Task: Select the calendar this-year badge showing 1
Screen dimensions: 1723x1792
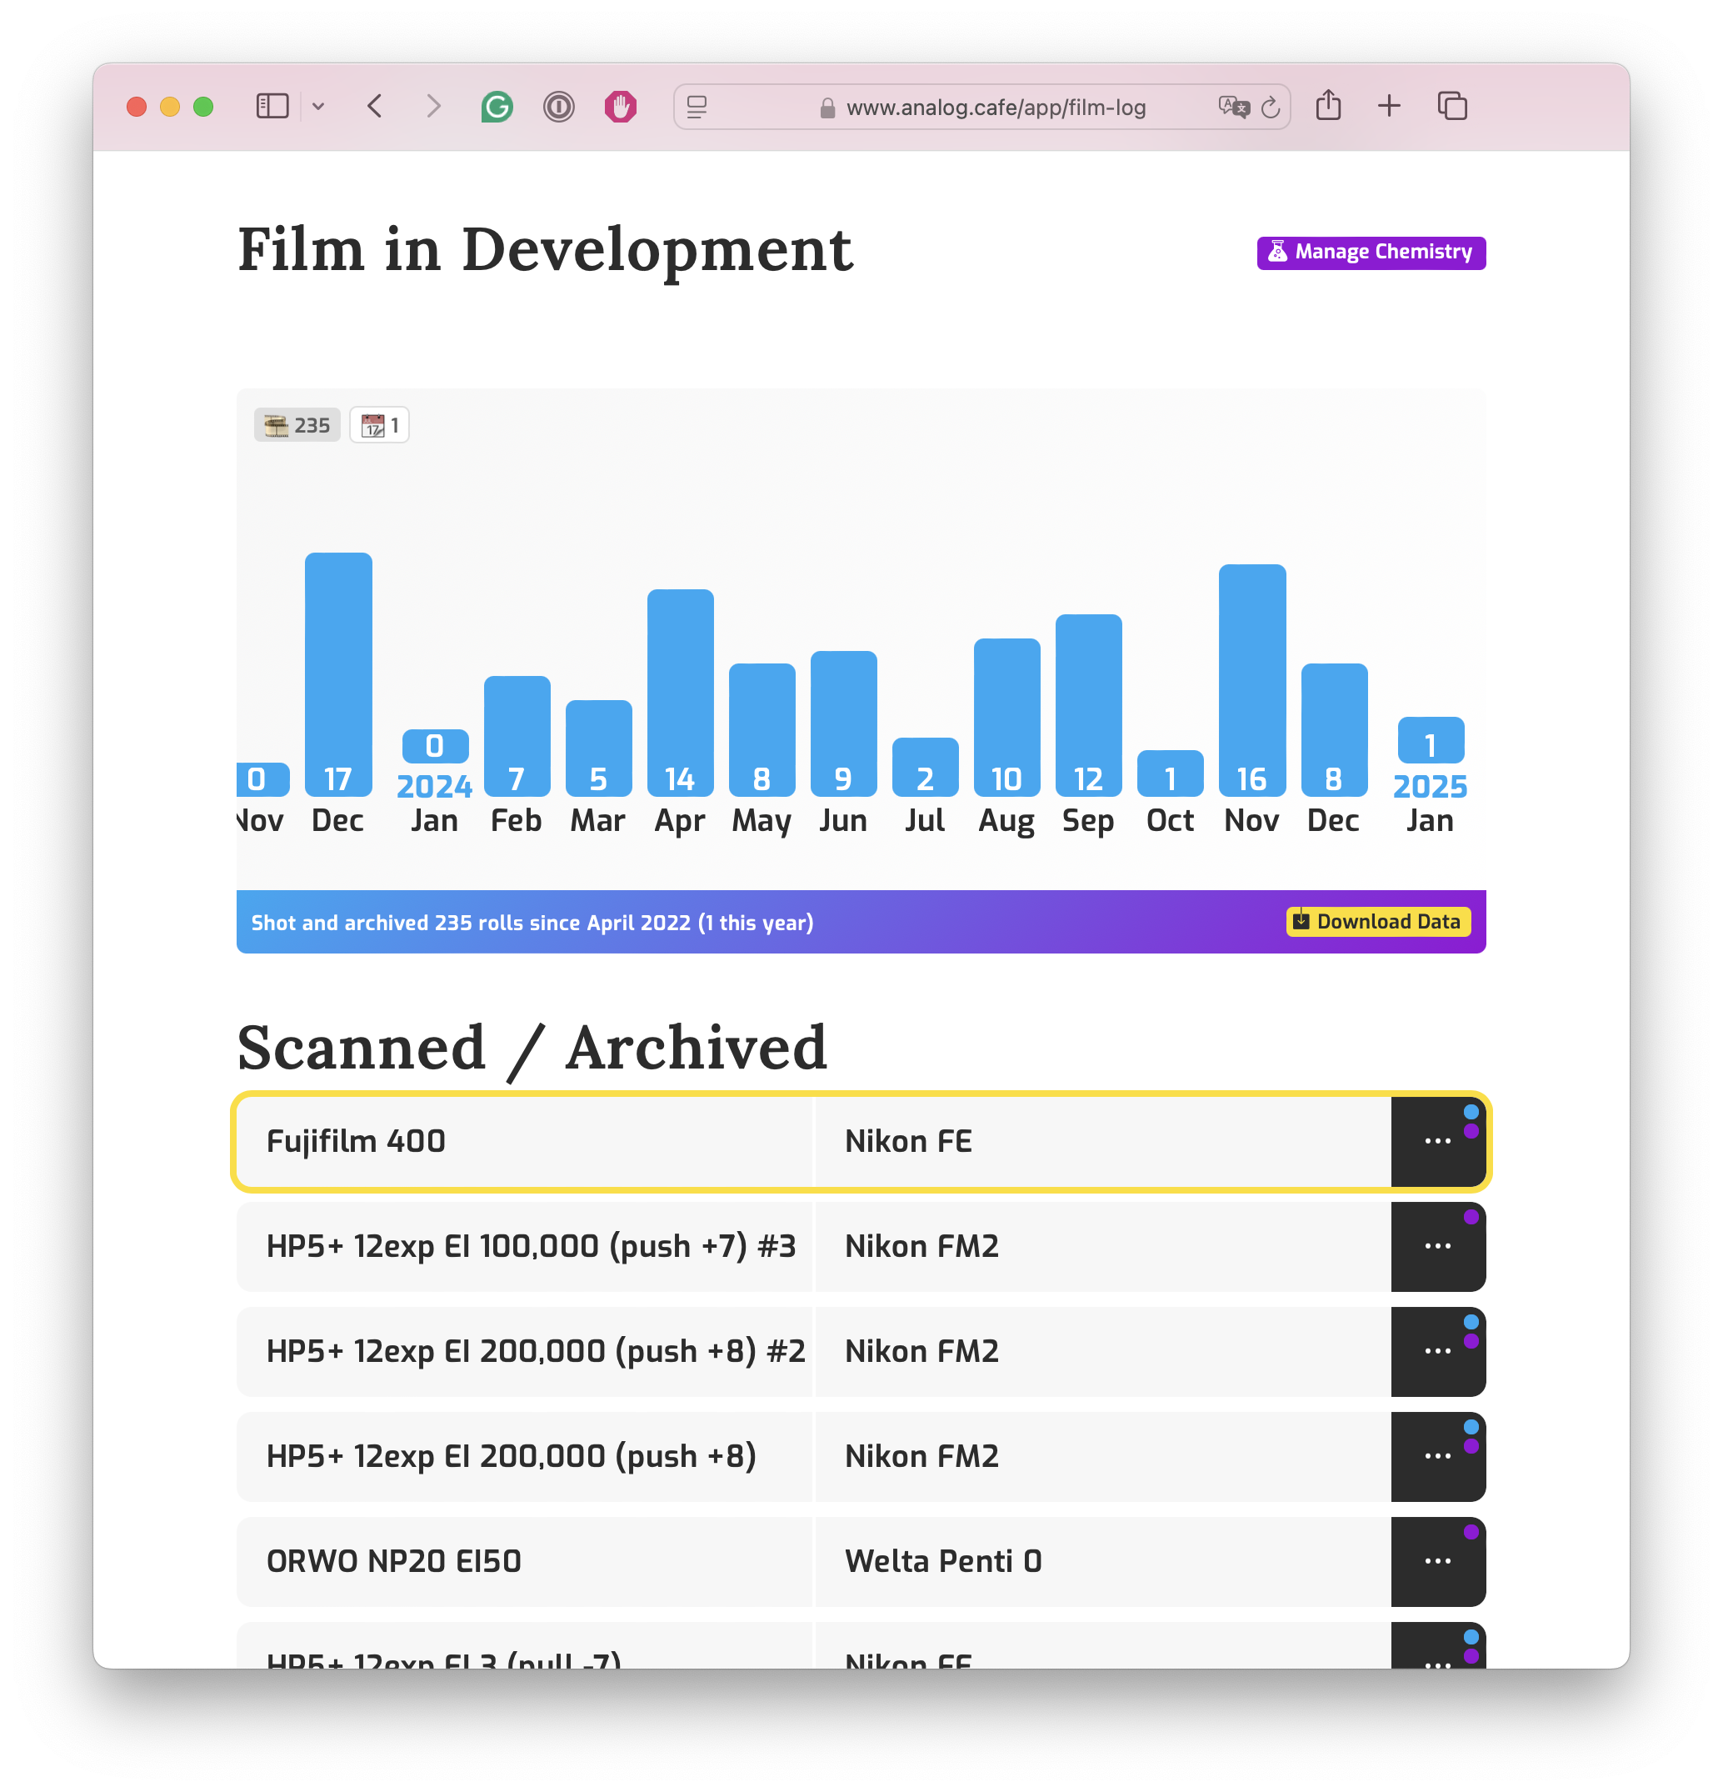Action: click(x=379, y=425)
